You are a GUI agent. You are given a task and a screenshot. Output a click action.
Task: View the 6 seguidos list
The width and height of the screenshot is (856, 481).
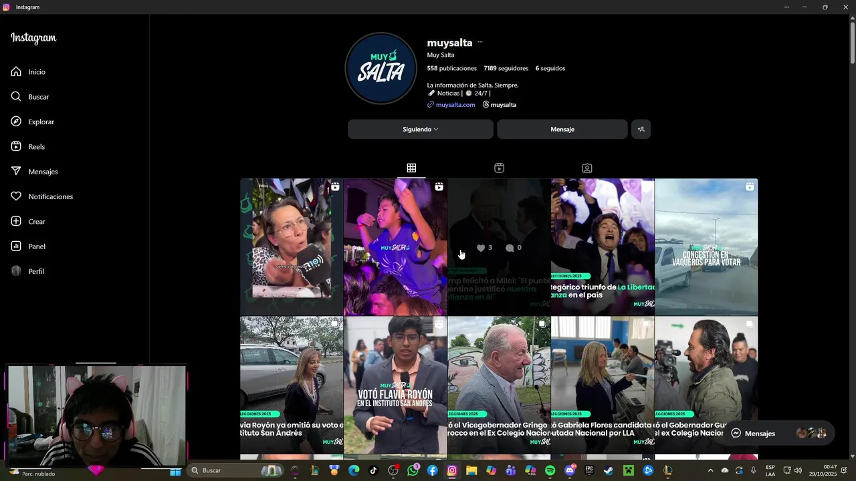click(x=550, y=68)
